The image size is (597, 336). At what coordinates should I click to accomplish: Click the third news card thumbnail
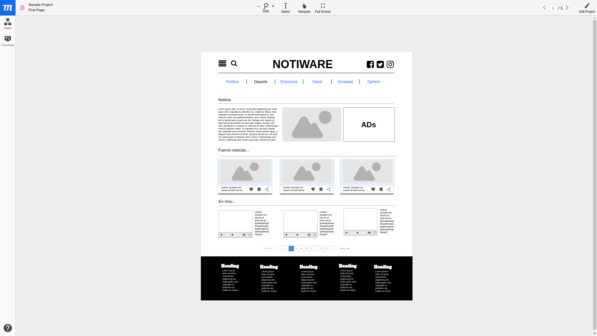coord(367,172)
